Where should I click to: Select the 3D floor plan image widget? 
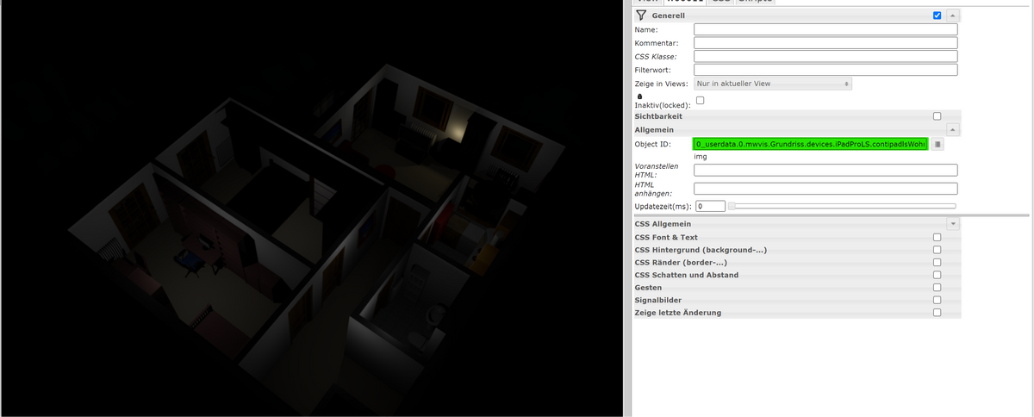(x=310, y=215)
